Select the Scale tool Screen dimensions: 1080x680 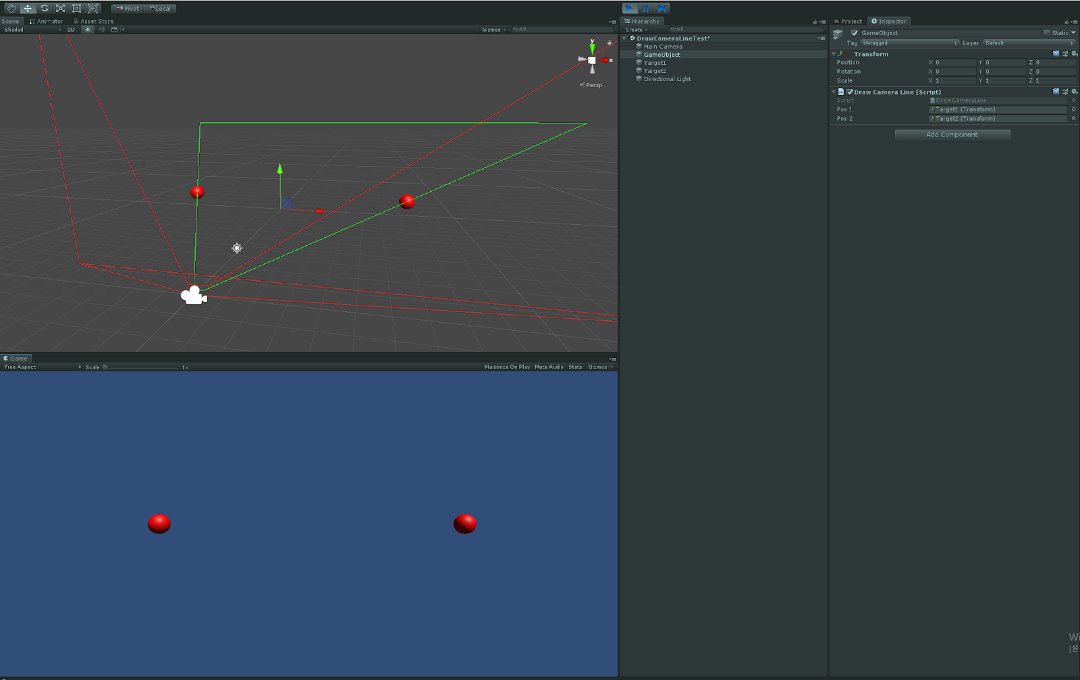(60, 8)
